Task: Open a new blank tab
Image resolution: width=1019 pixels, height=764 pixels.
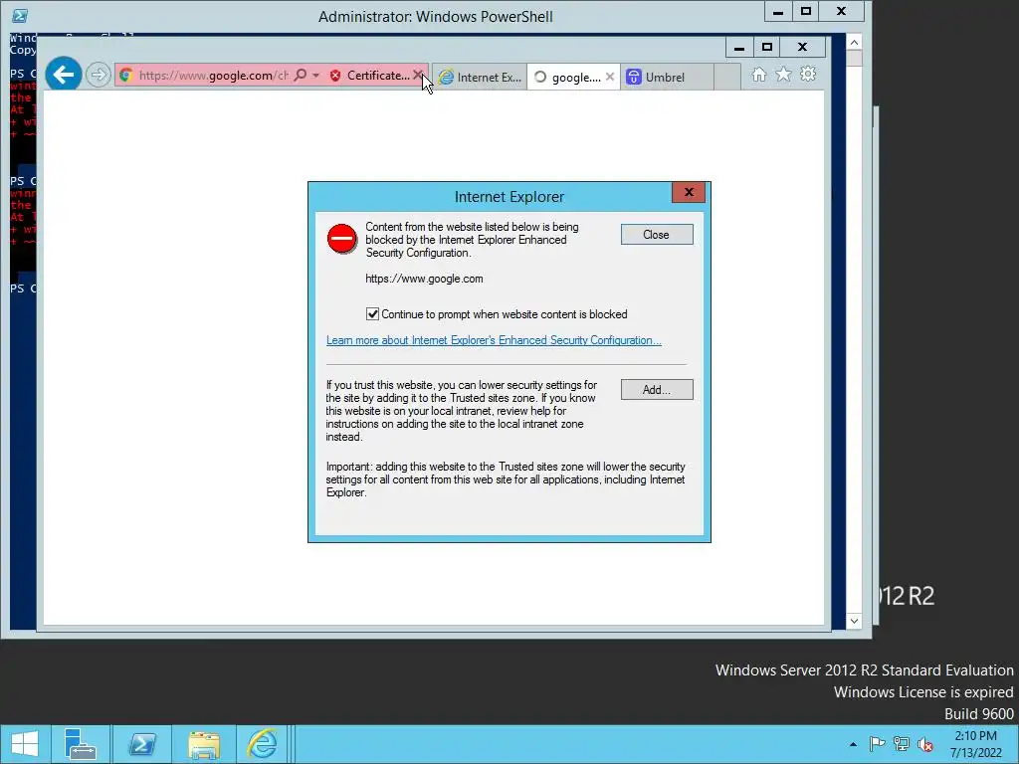Action: (727, 78)
